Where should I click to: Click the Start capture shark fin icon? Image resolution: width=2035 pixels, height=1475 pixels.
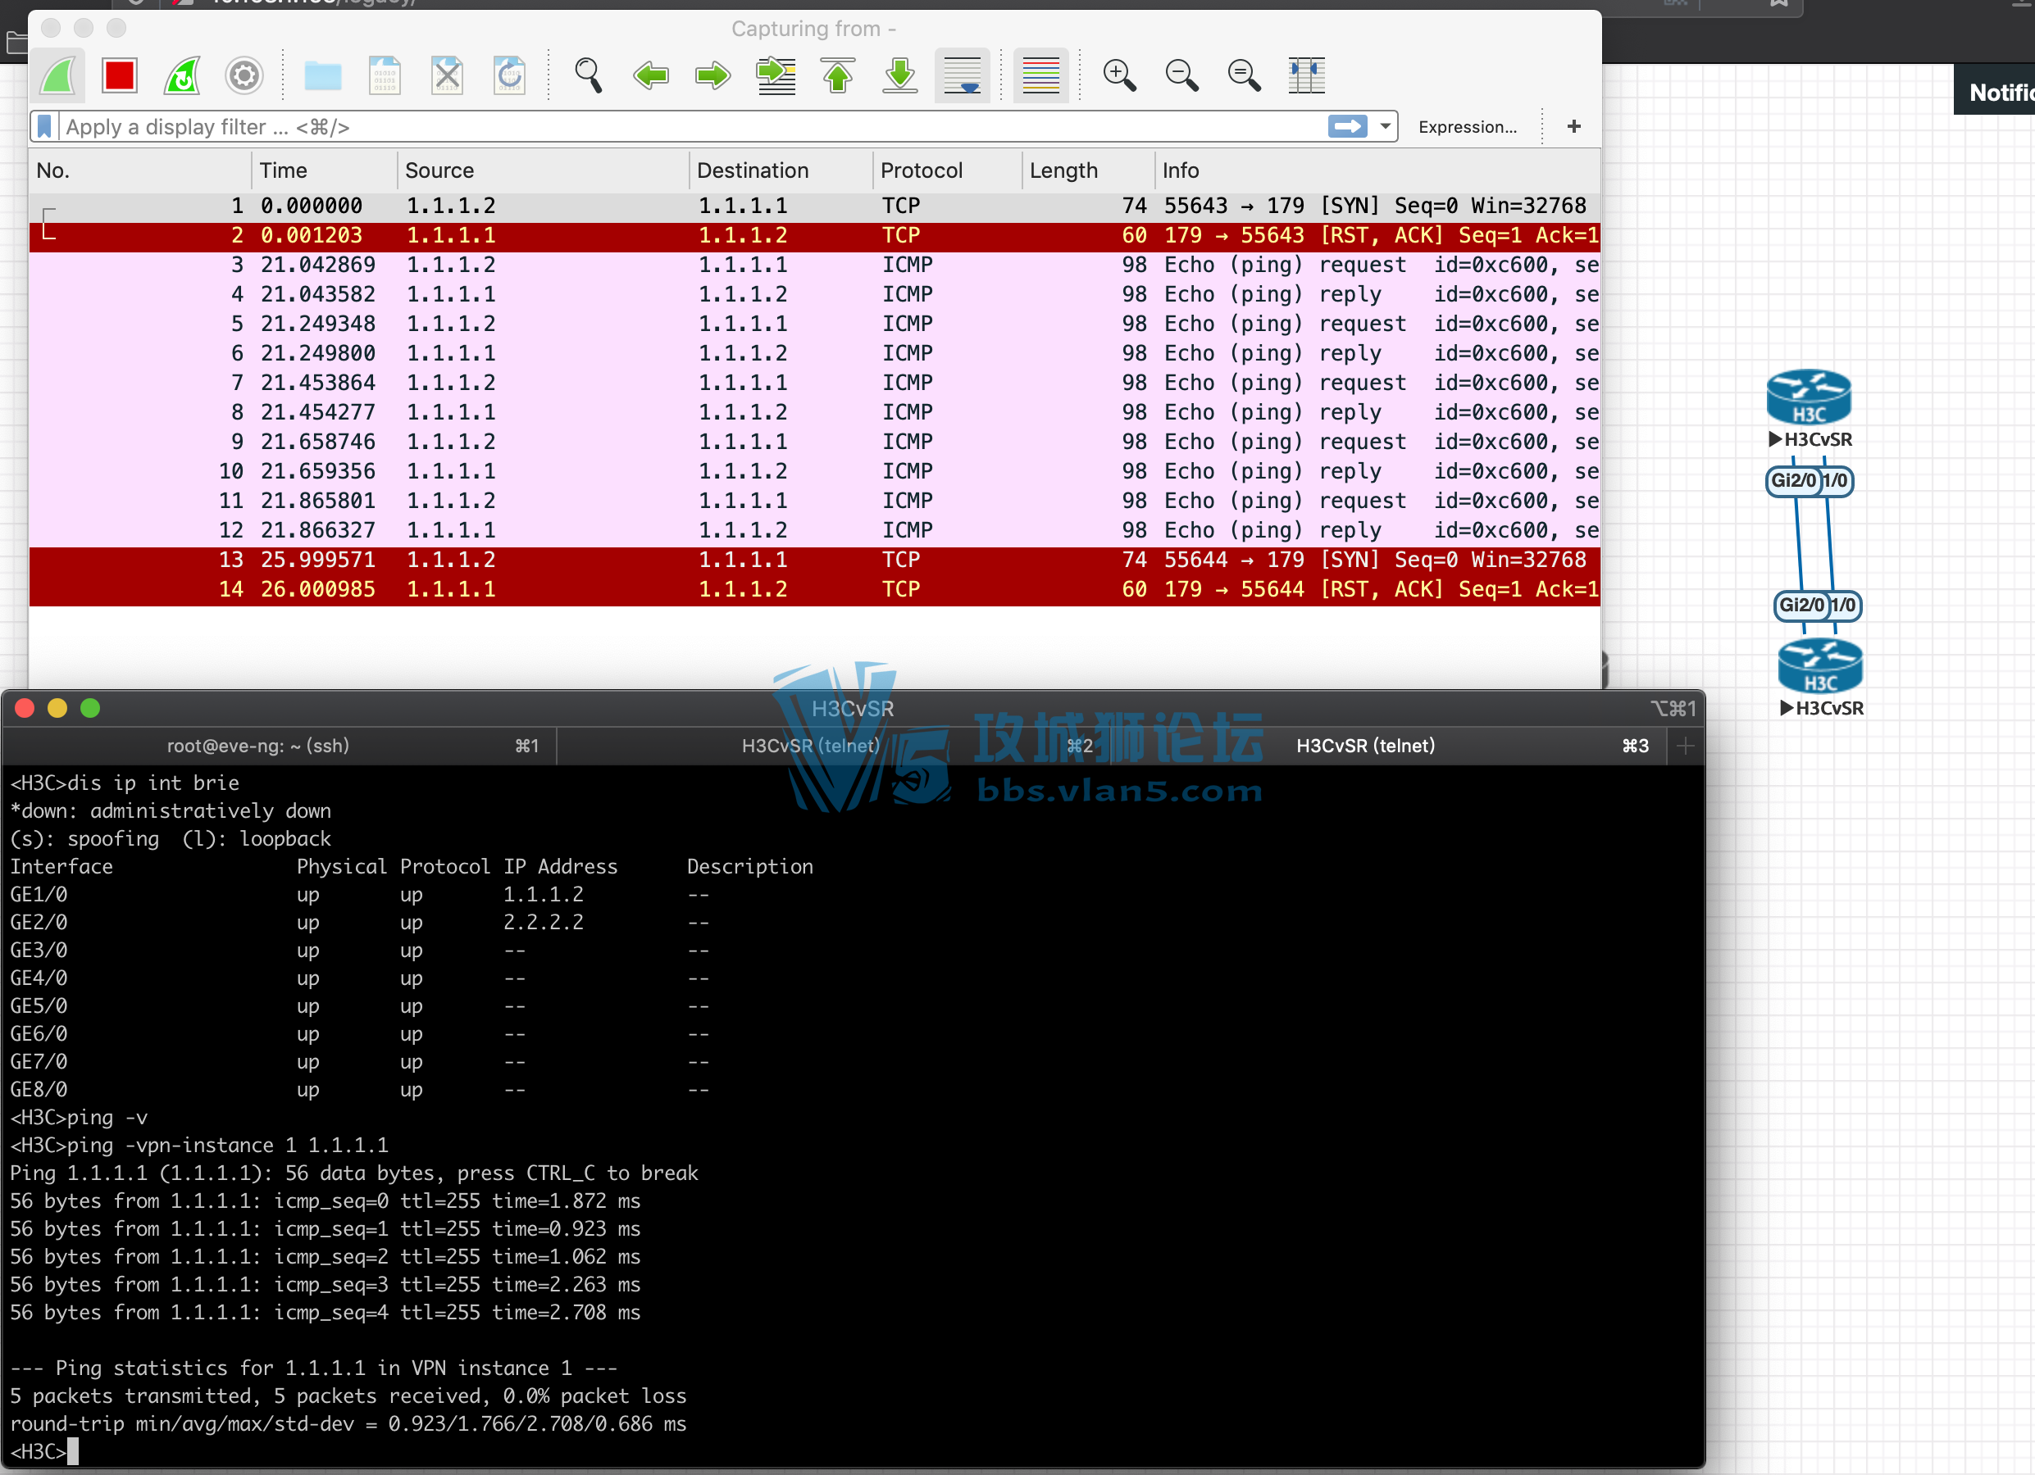[x=59, y=75]
